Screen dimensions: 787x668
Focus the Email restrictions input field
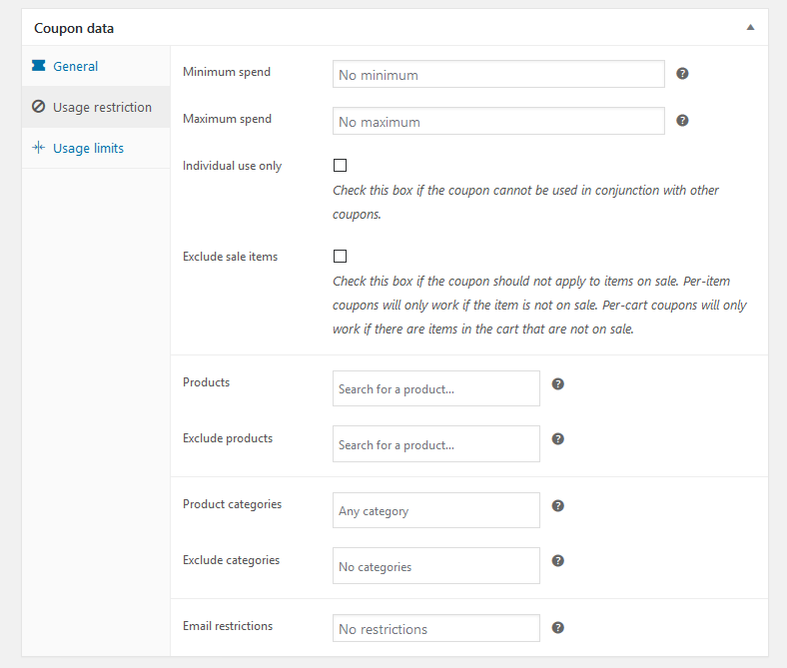click(436, 628)
